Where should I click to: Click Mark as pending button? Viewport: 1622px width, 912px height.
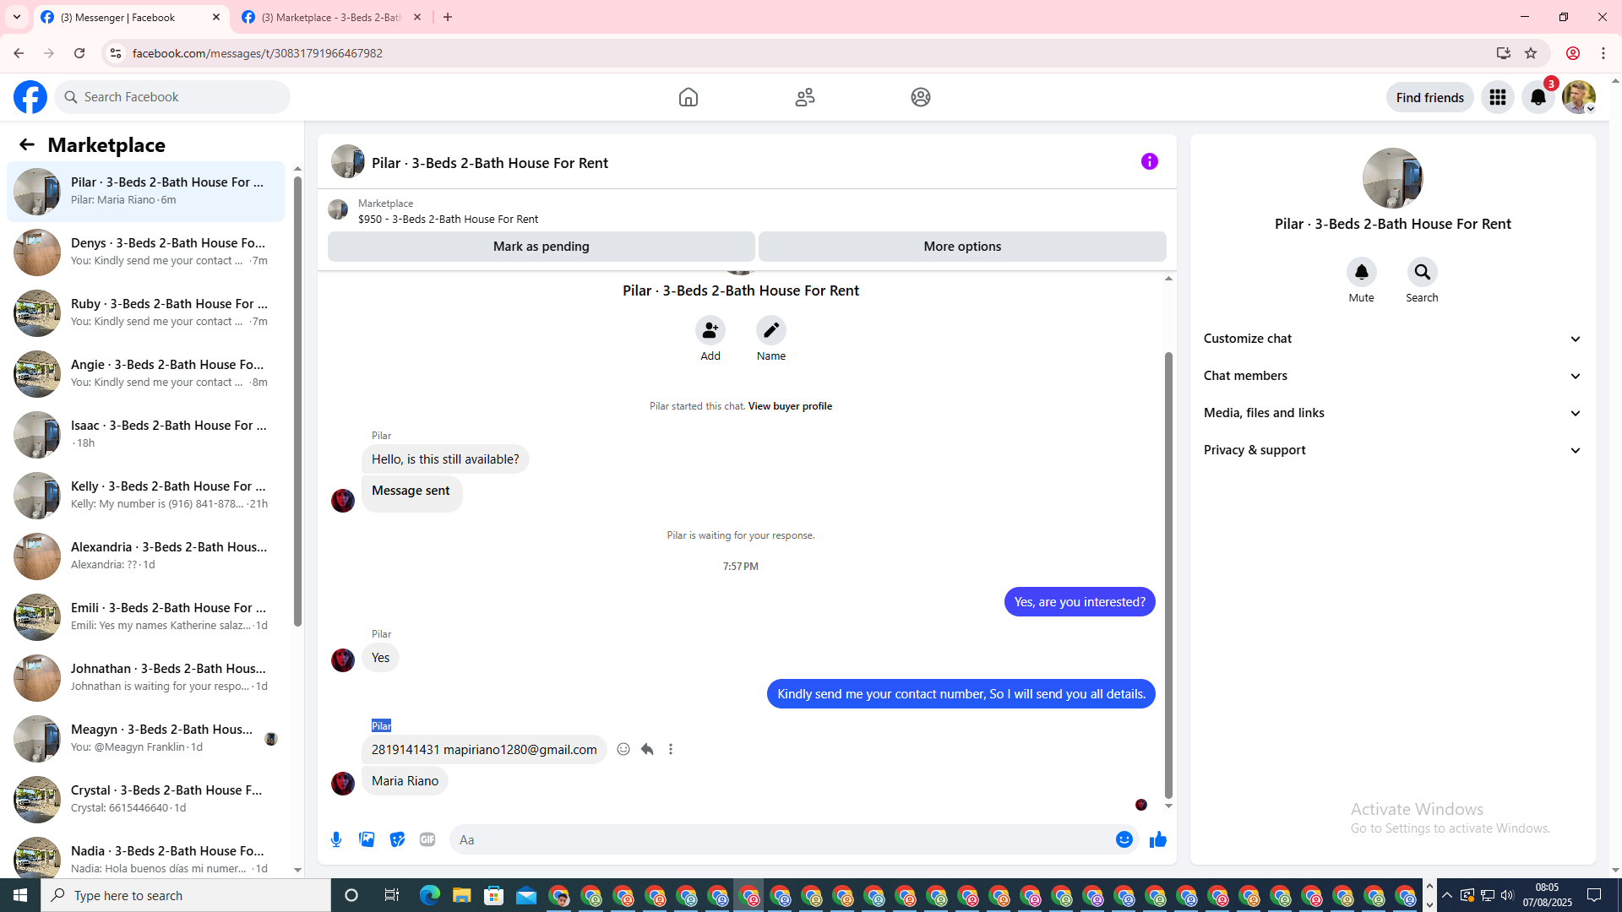[x=542, y=247]
